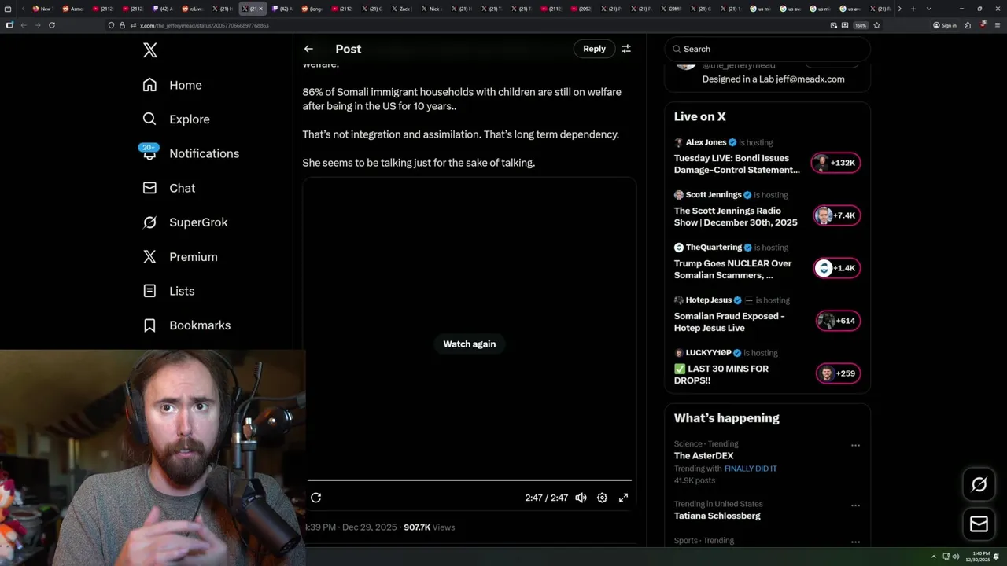This screenshot has height=566, width=1007.
Task: Click the video replay icon
Action: coord(315,498)
